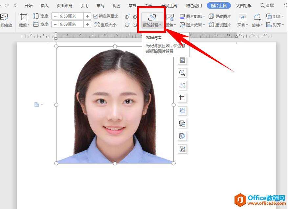The image size is (288, 209).
Task: Click the remove-background icon in the floating toolbar
Action: point(182,85)
